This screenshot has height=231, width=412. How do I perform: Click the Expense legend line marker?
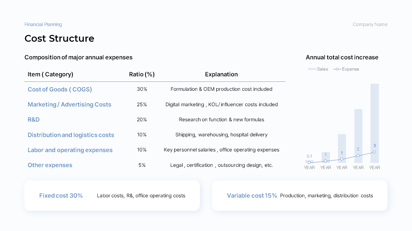click(337, 69)
